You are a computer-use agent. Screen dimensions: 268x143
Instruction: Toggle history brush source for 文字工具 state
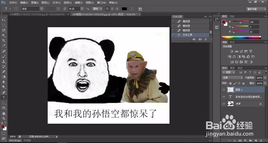pos(174,35)
